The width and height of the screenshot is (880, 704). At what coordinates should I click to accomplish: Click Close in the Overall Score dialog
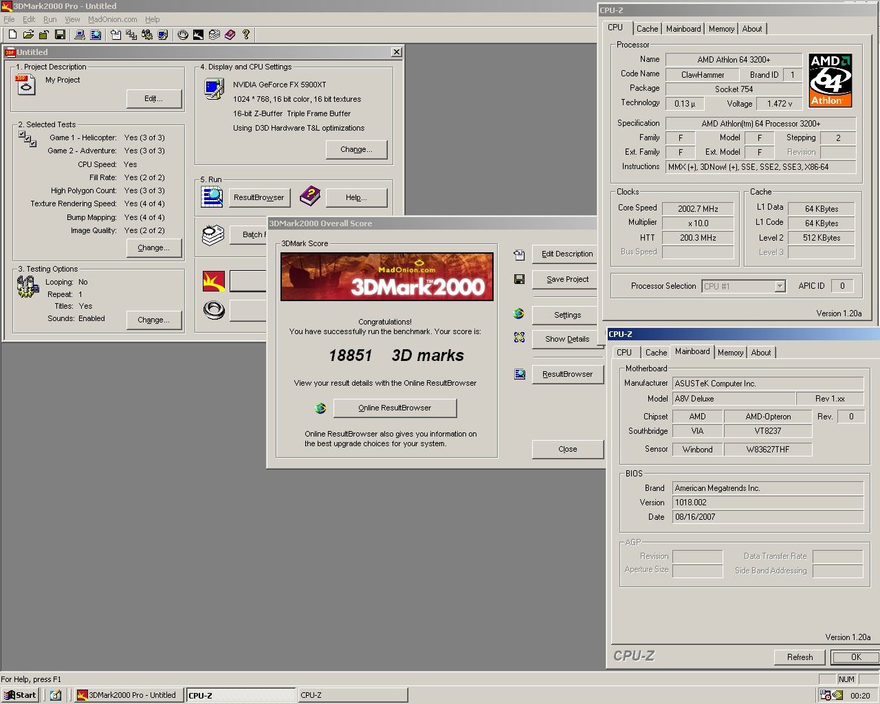(x=567, y=449)
